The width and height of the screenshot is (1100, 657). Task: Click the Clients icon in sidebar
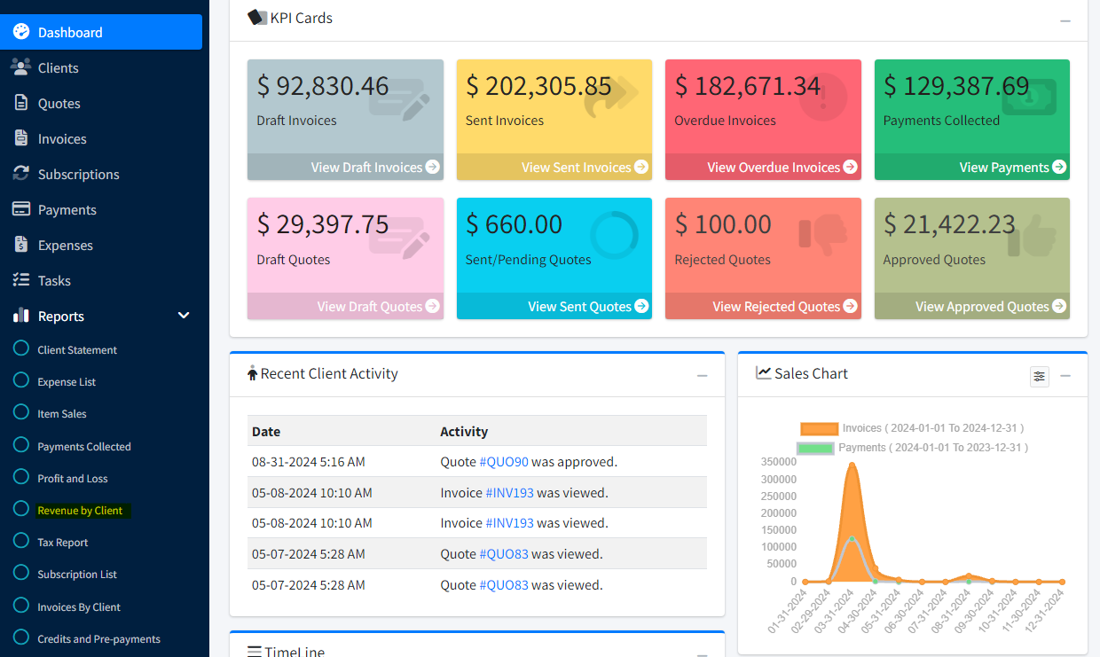pyautogui.click(x=21, y=67)
